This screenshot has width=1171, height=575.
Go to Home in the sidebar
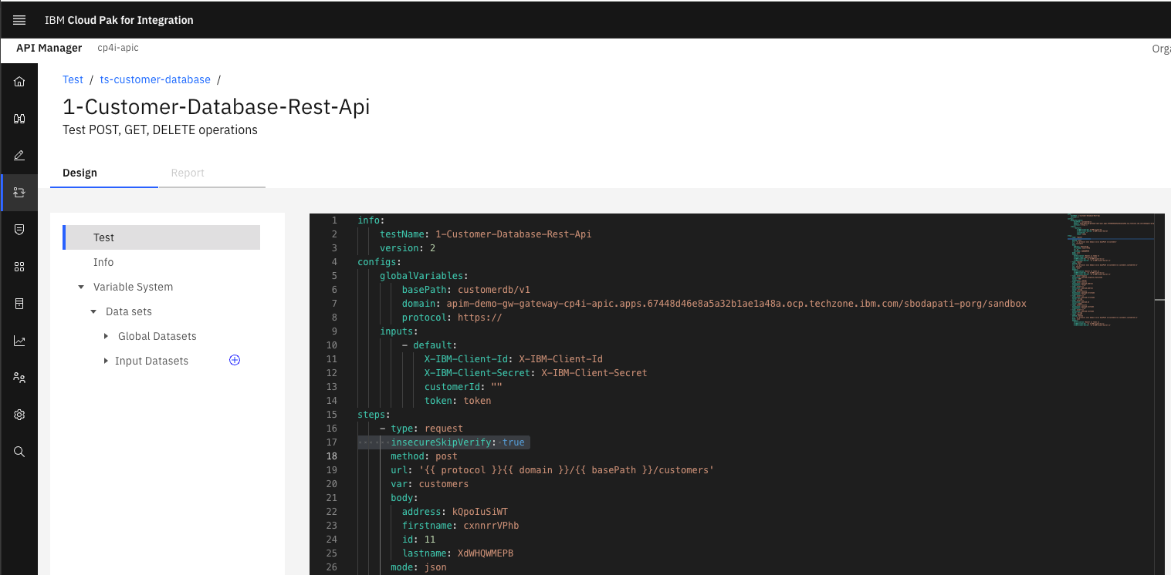coord(19,82)
